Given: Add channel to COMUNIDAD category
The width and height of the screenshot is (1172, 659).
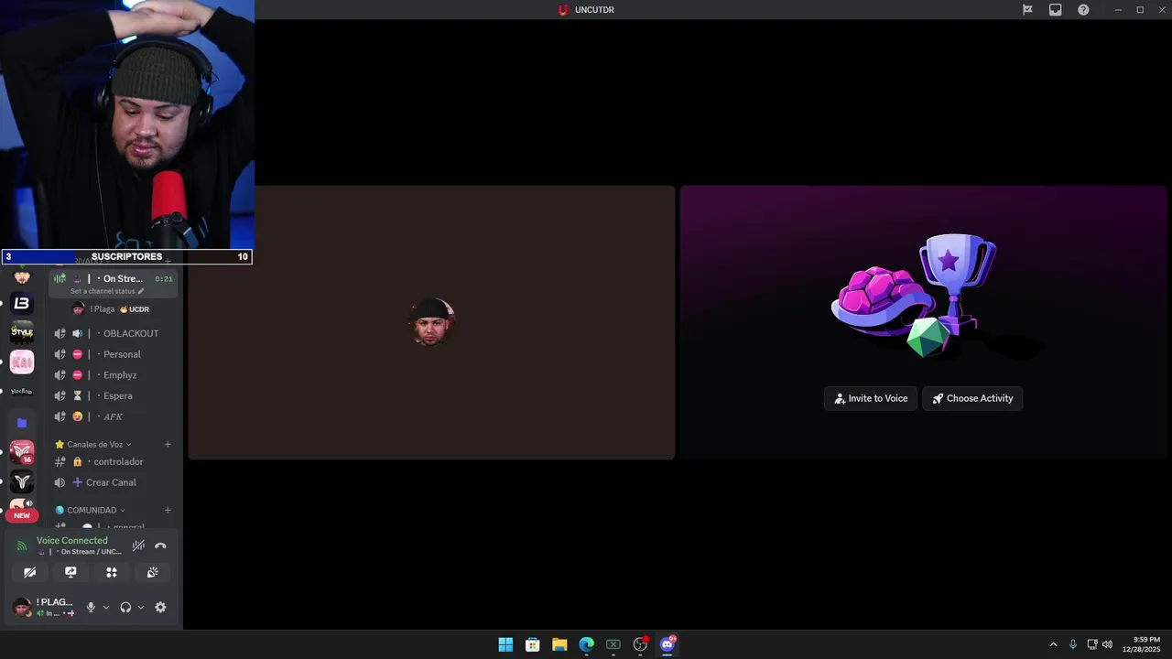Looking at the screenshot, I should (168, 510).
